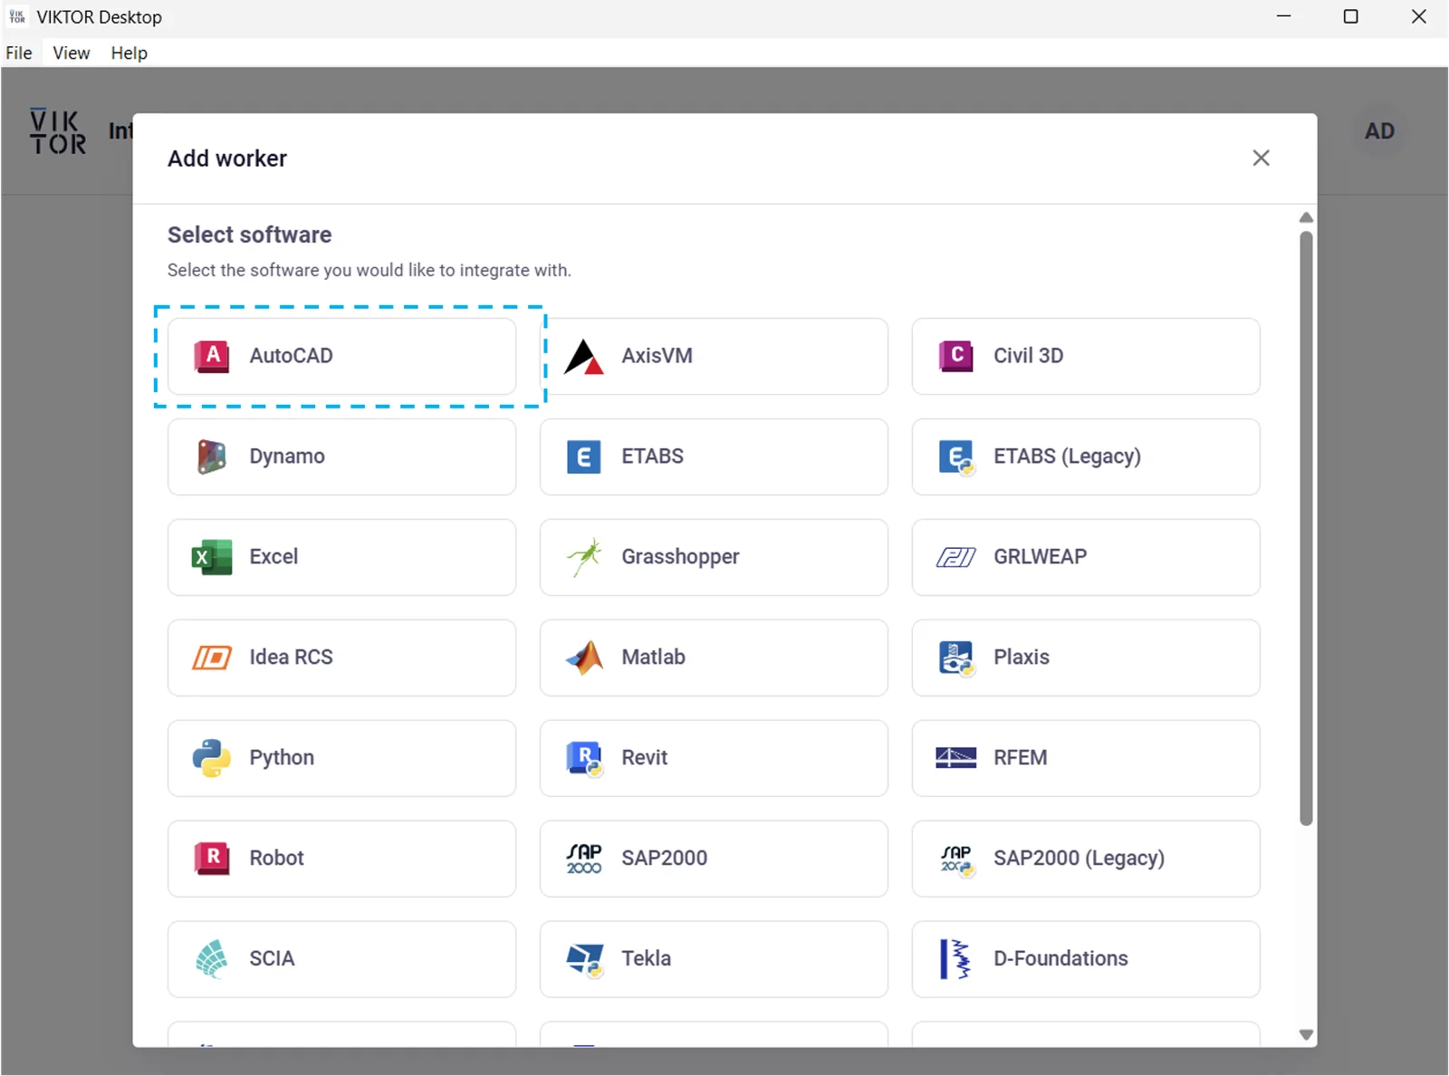The height and width of the screenshot is (1076, 1449).
Task: Click the SAP2000 logo icon
Action: coord(583,859)
